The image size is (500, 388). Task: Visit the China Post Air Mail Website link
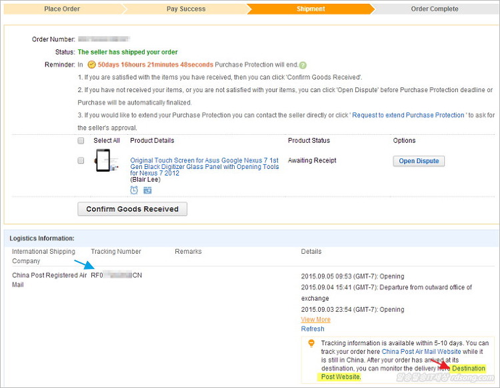[x=421, y=351]
